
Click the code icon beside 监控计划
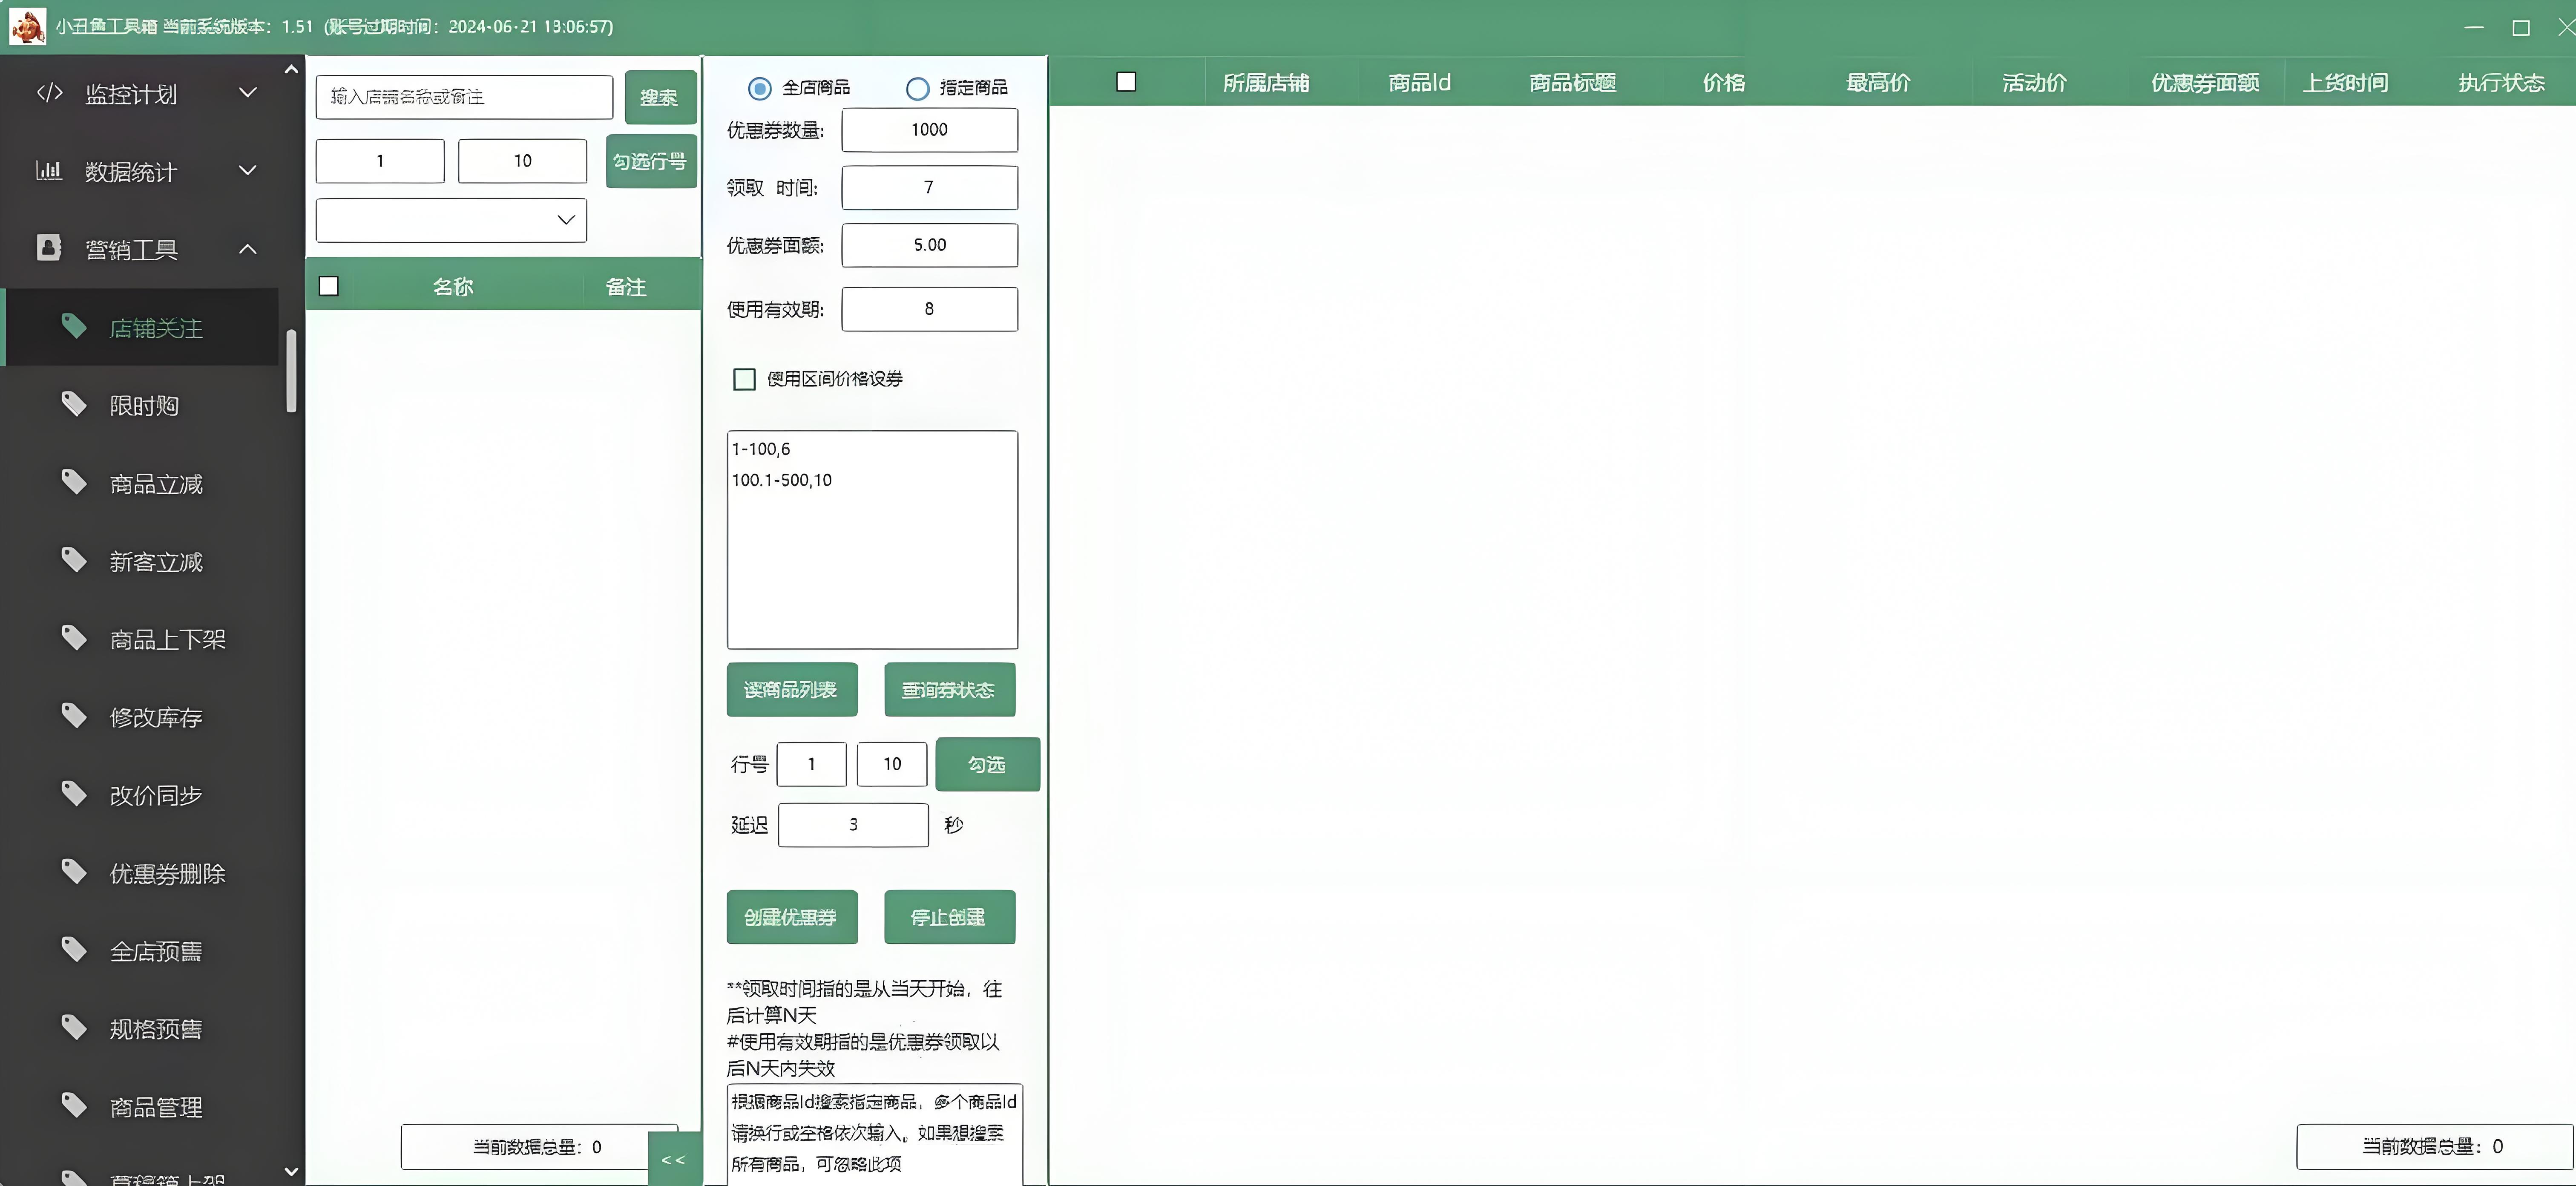point(49,93)
